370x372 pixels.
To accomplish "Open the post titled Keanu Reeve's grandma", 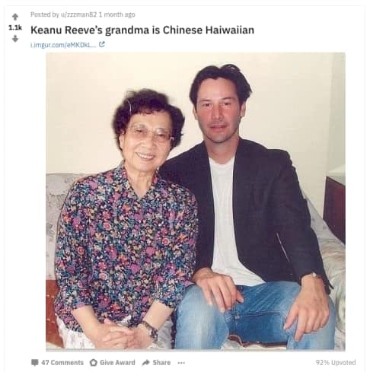I will (x=142, y=30).
